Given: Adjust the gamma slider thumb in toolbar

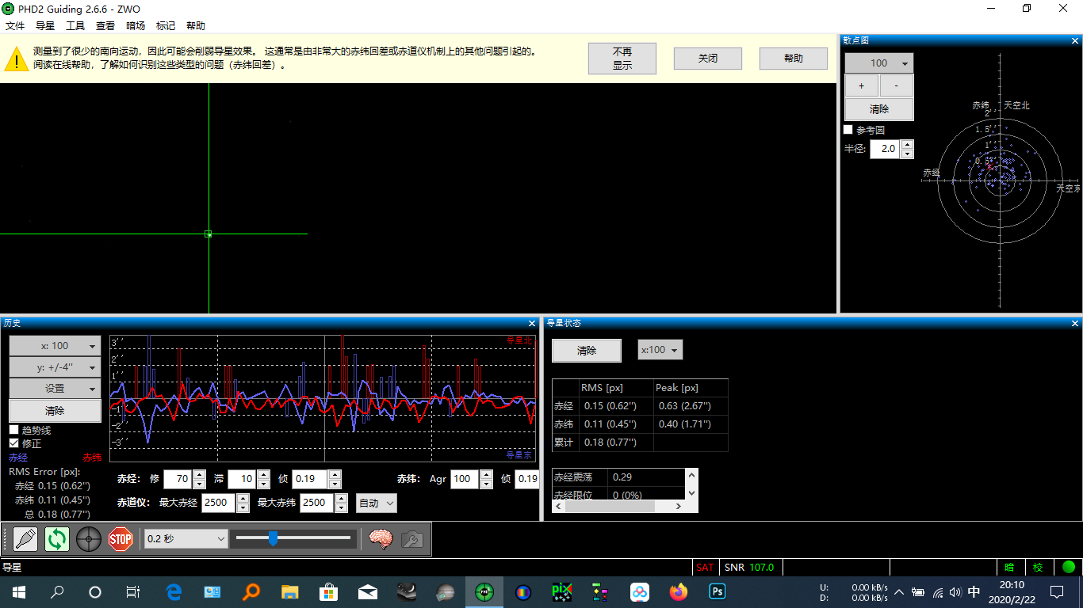Looking at the screenshot, I should click(x=273, y=539).
